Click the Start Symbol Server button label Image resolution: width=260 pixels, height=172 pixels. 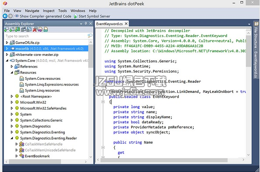[94, 16]
